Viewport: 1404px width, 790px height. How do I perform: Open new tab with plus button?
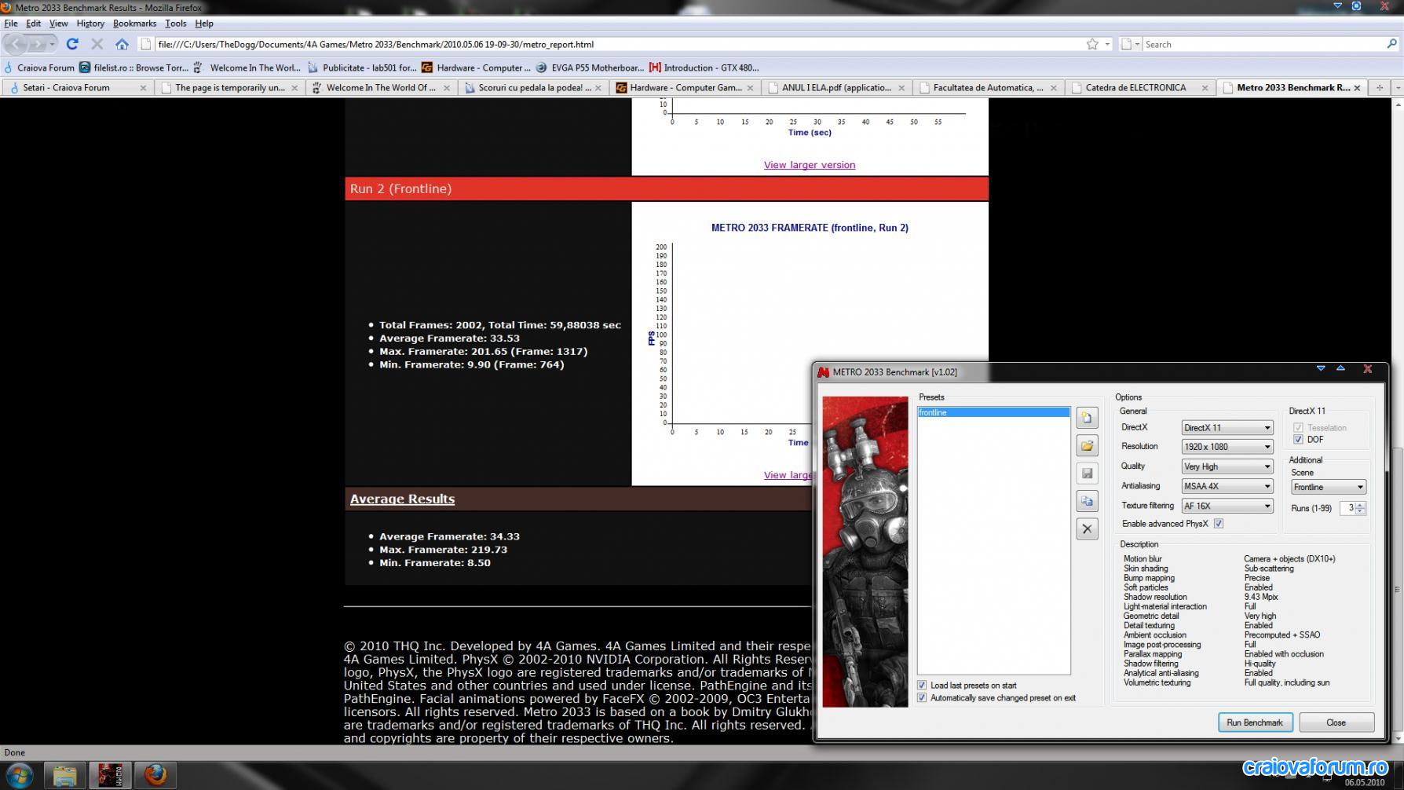pos(1379,88)
